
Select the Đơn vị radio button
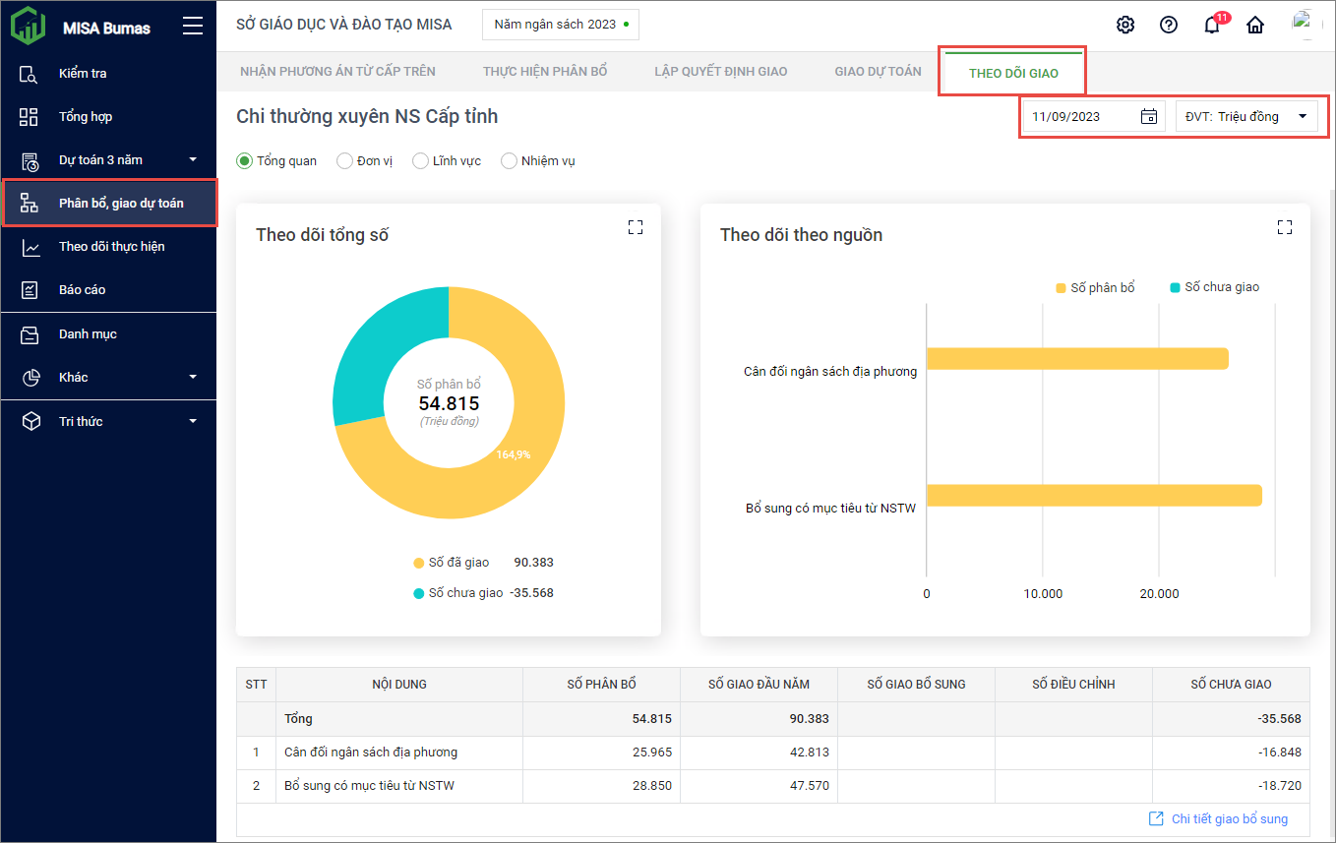click(345, 160)
